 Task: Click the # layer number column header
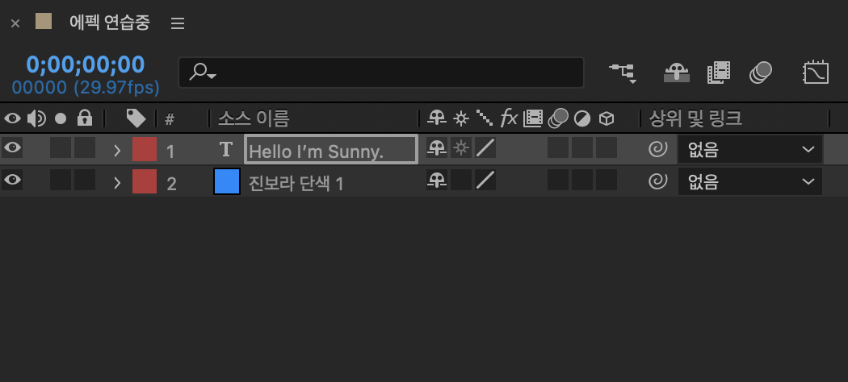pyautogui.click(x=170, y=119)
